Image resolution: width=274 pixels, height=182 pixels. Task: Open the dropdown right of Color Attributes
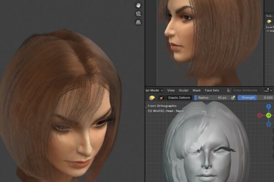(269, 91)
